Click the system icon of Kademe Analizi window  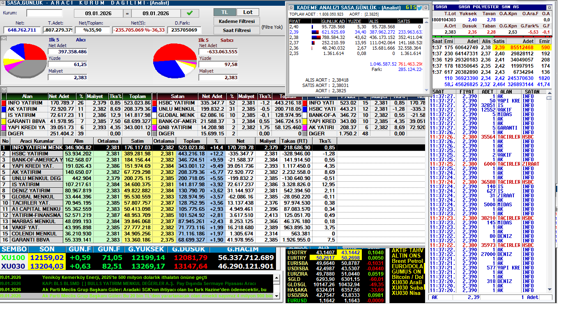(291, 7)
